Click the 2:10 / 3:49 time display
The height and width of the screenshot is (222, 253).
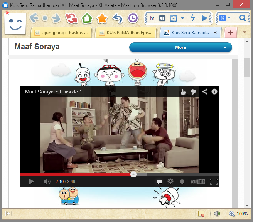(65, 182)
